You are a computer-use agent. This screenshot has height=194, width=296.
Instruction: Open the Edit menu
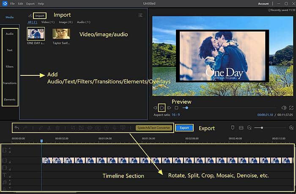coord(20,3)
